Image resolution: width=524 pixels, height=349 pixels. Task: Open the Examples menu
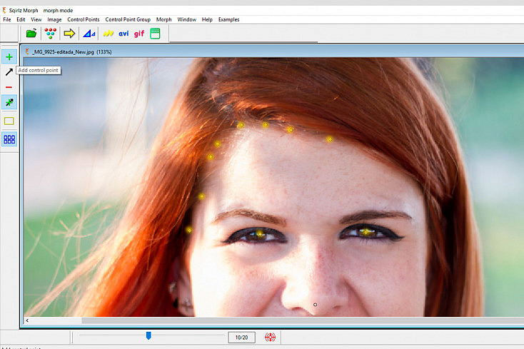228,19
